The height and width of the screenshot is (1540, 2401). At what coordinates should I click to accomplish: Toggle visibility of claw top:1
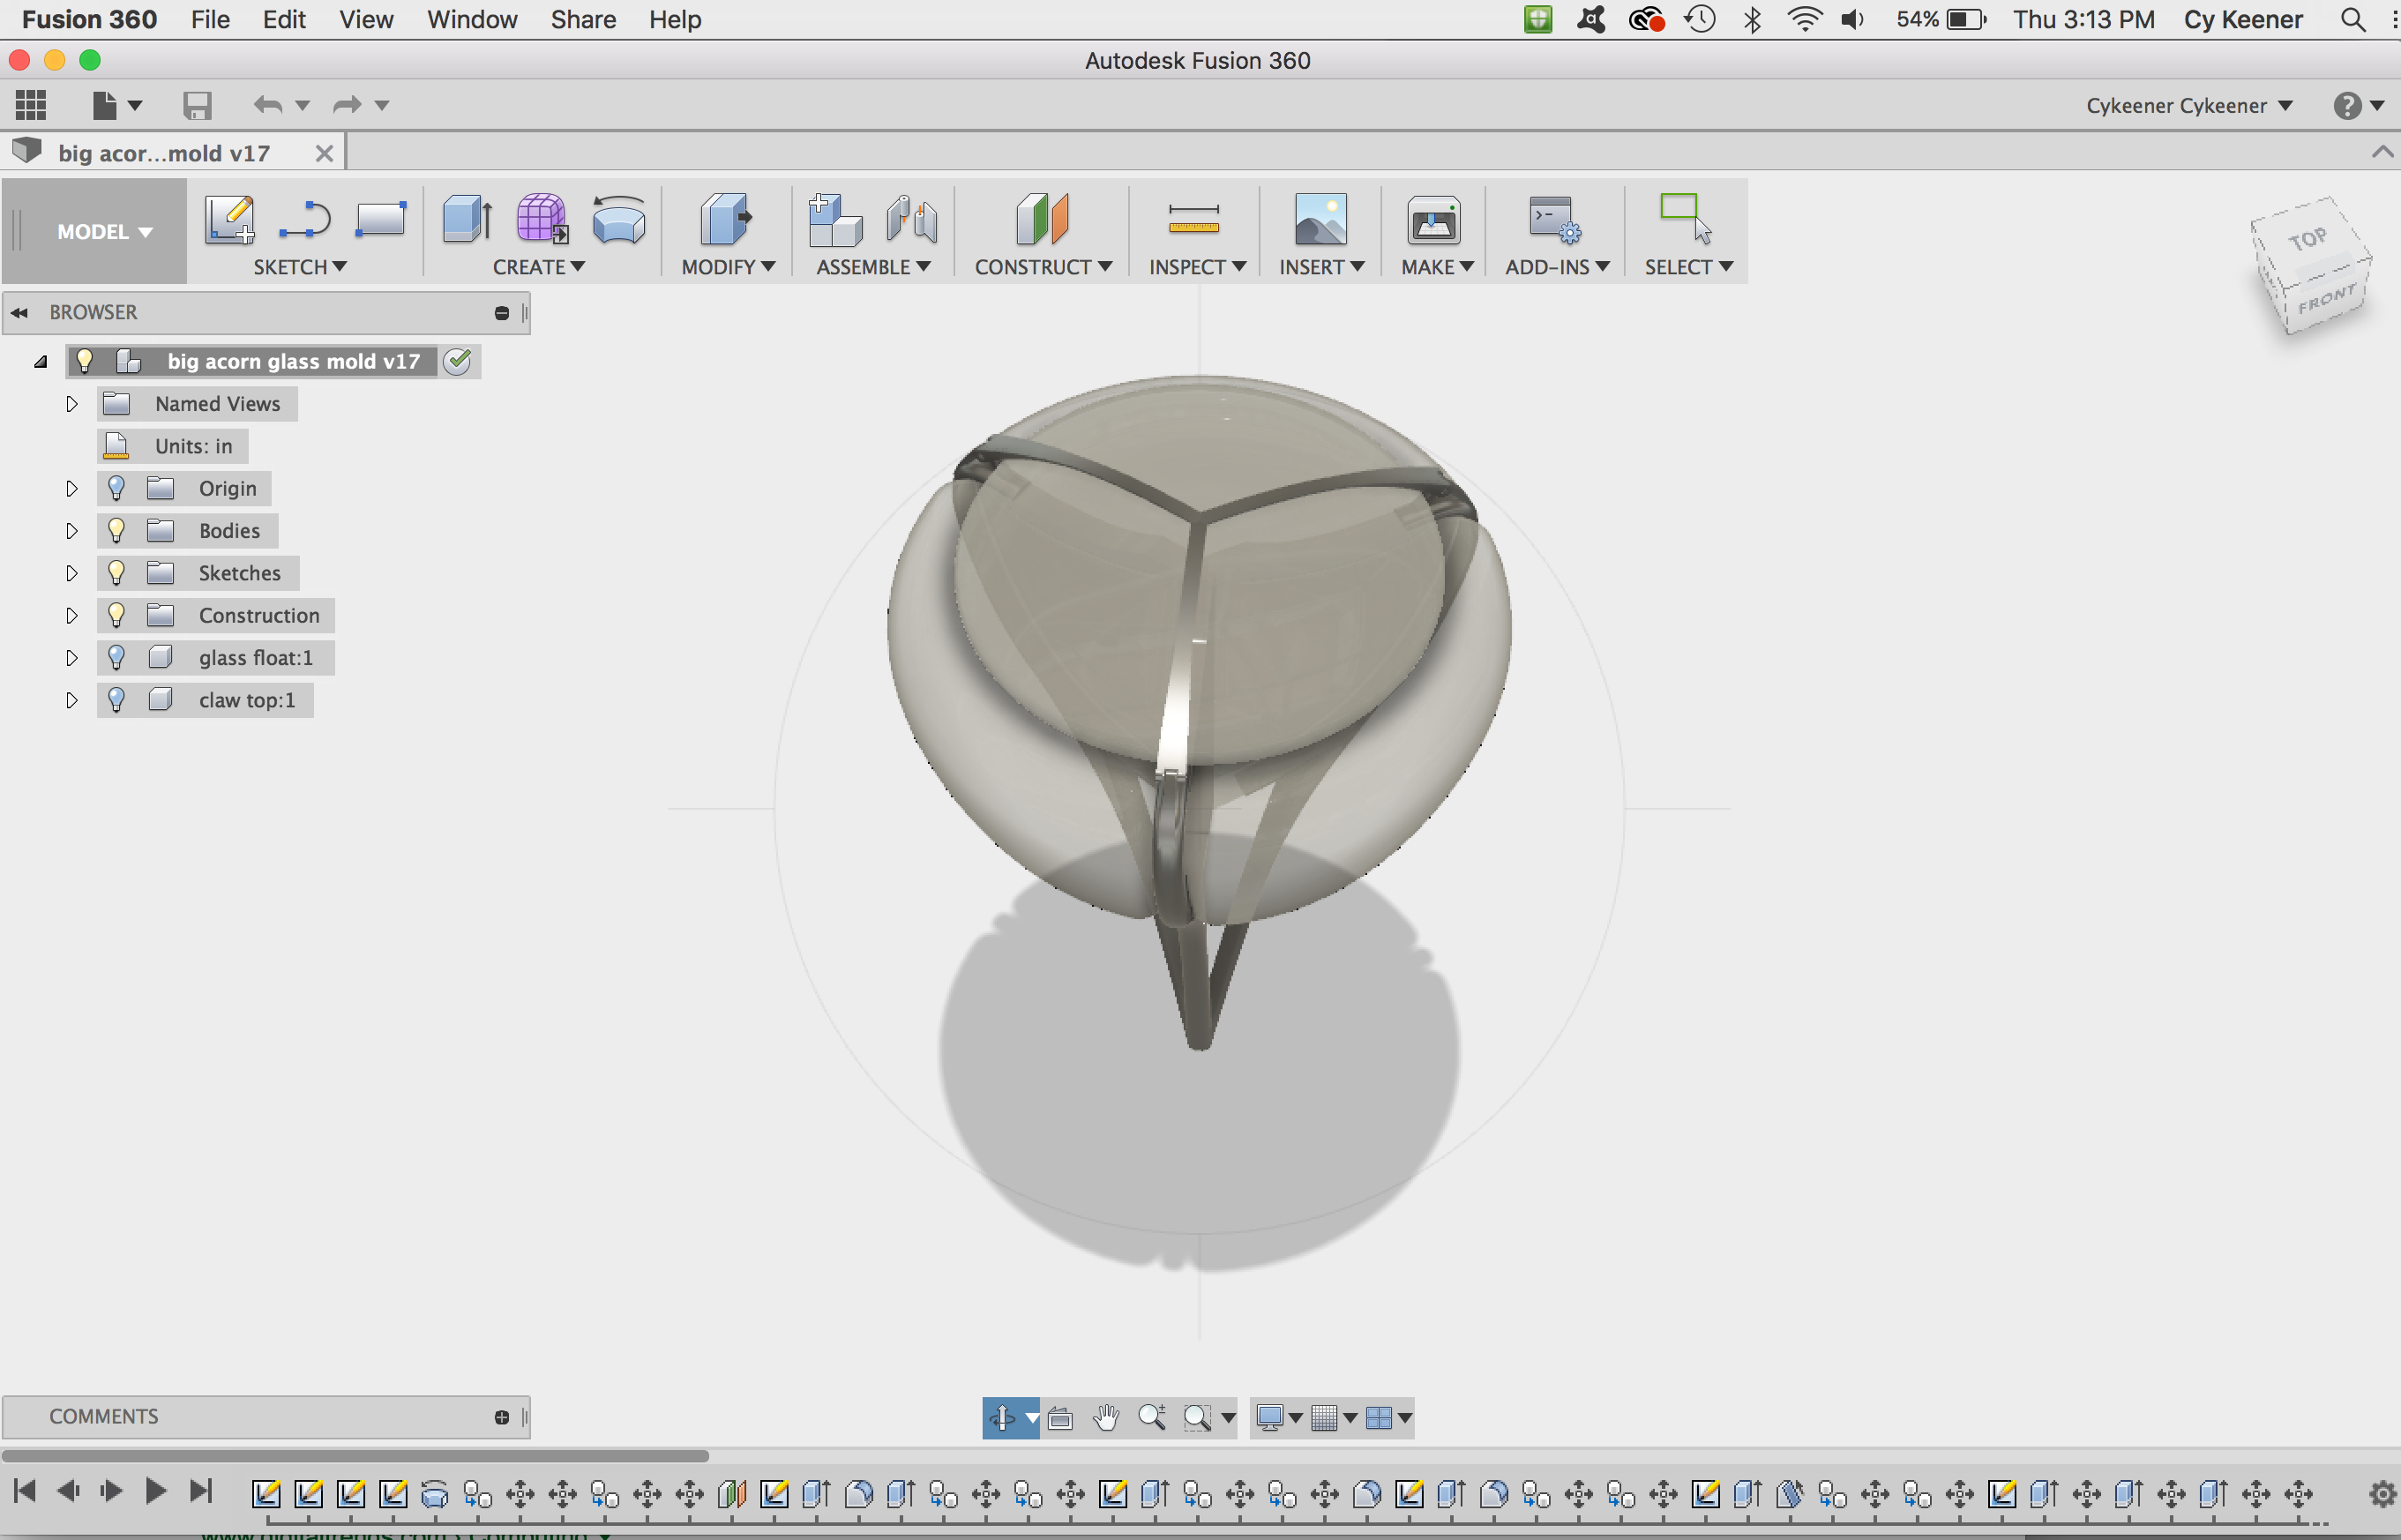(114, 699)
